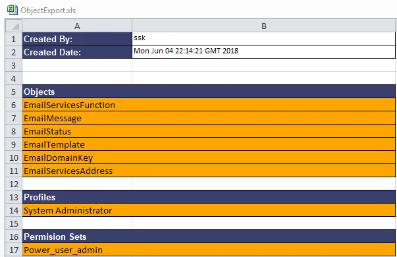
Task: Select row 17 header
Action: (x=14, y=250)
